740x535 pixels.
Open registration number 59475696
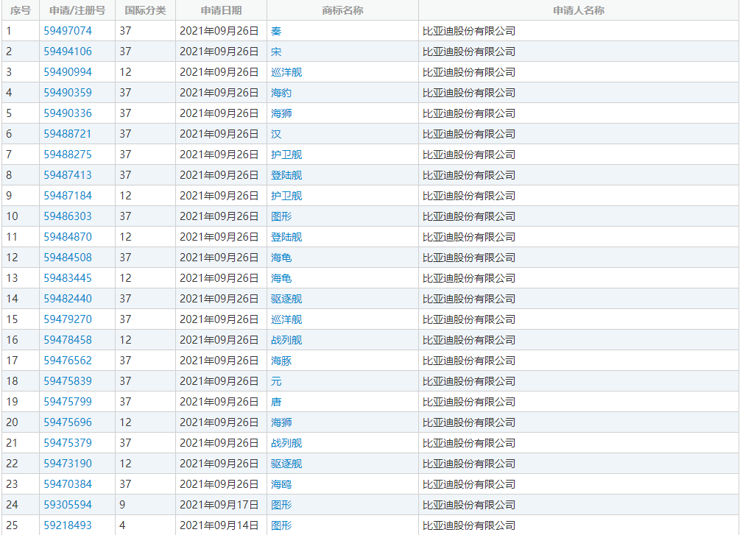(x=68, y=422)
